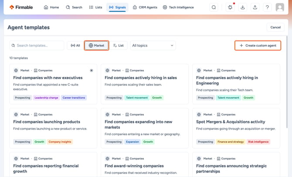Go to the Search nav item
Screen dimensions: 292x177
tap(74, 7)
